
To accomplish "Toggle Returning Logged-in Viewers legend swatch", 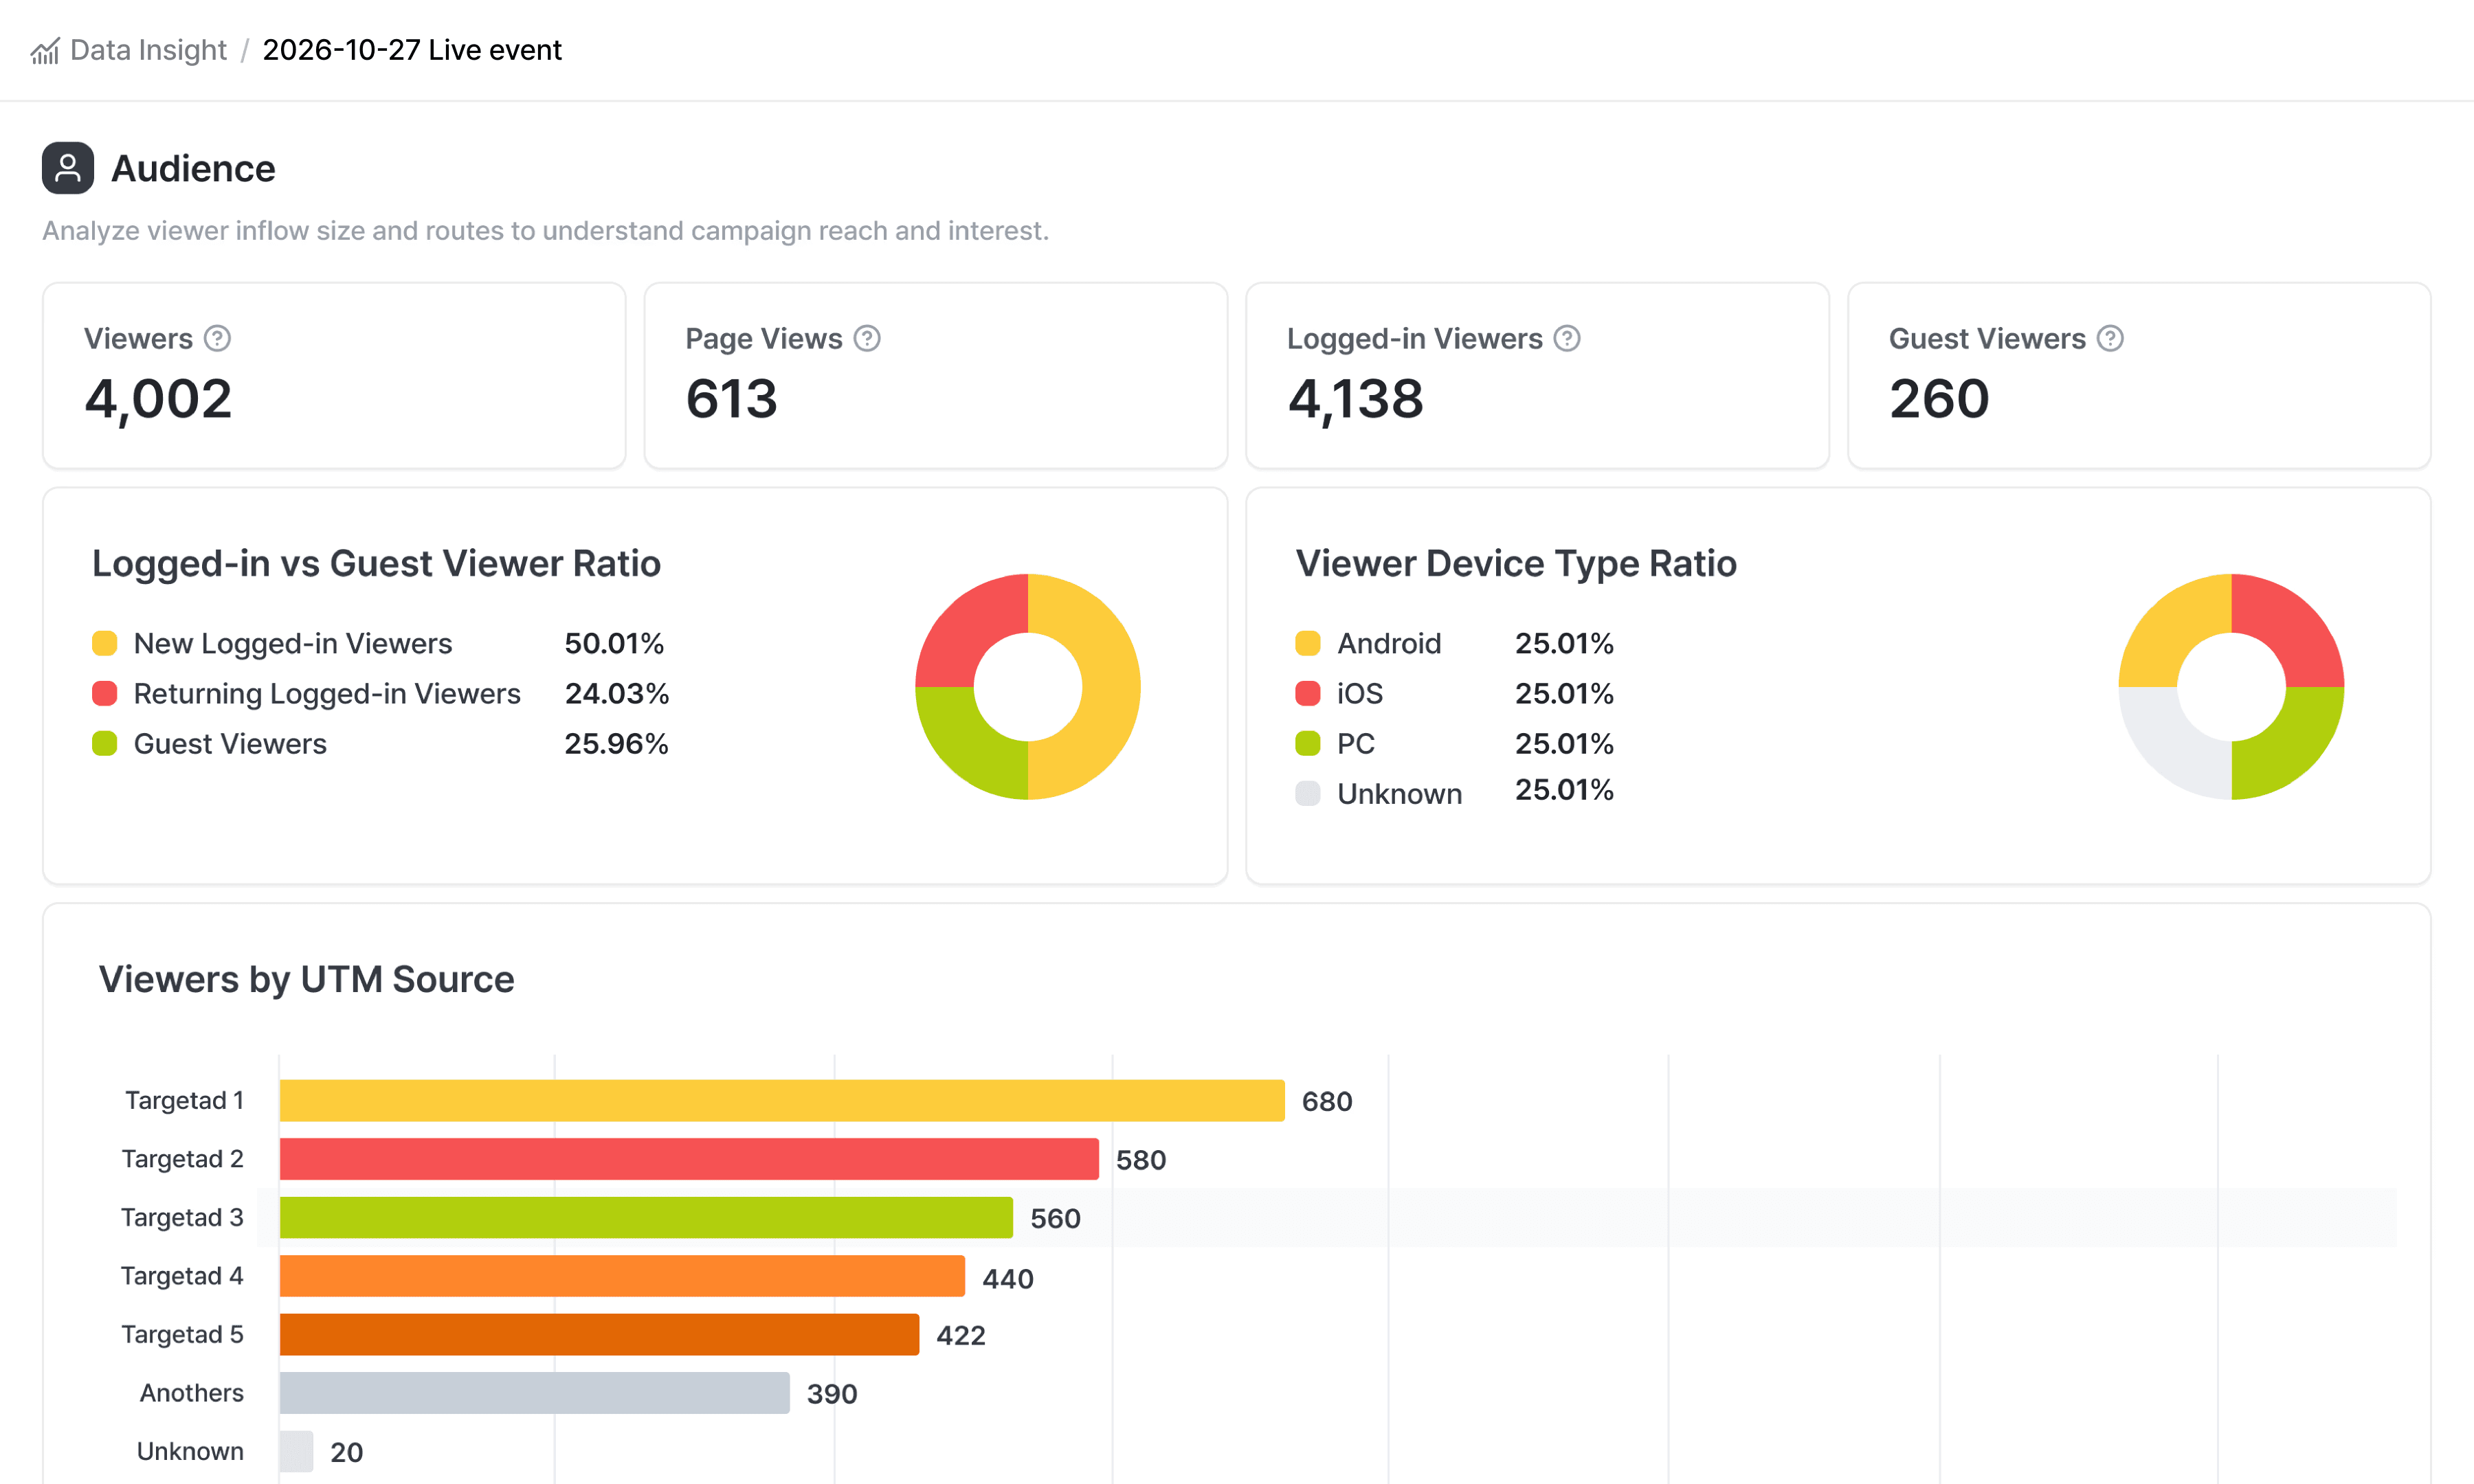I will click(105, 693).
